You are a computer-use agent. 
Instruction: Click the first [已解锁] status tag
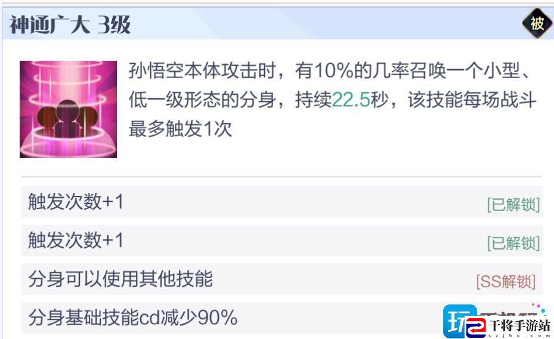click(x=513, y=204)
